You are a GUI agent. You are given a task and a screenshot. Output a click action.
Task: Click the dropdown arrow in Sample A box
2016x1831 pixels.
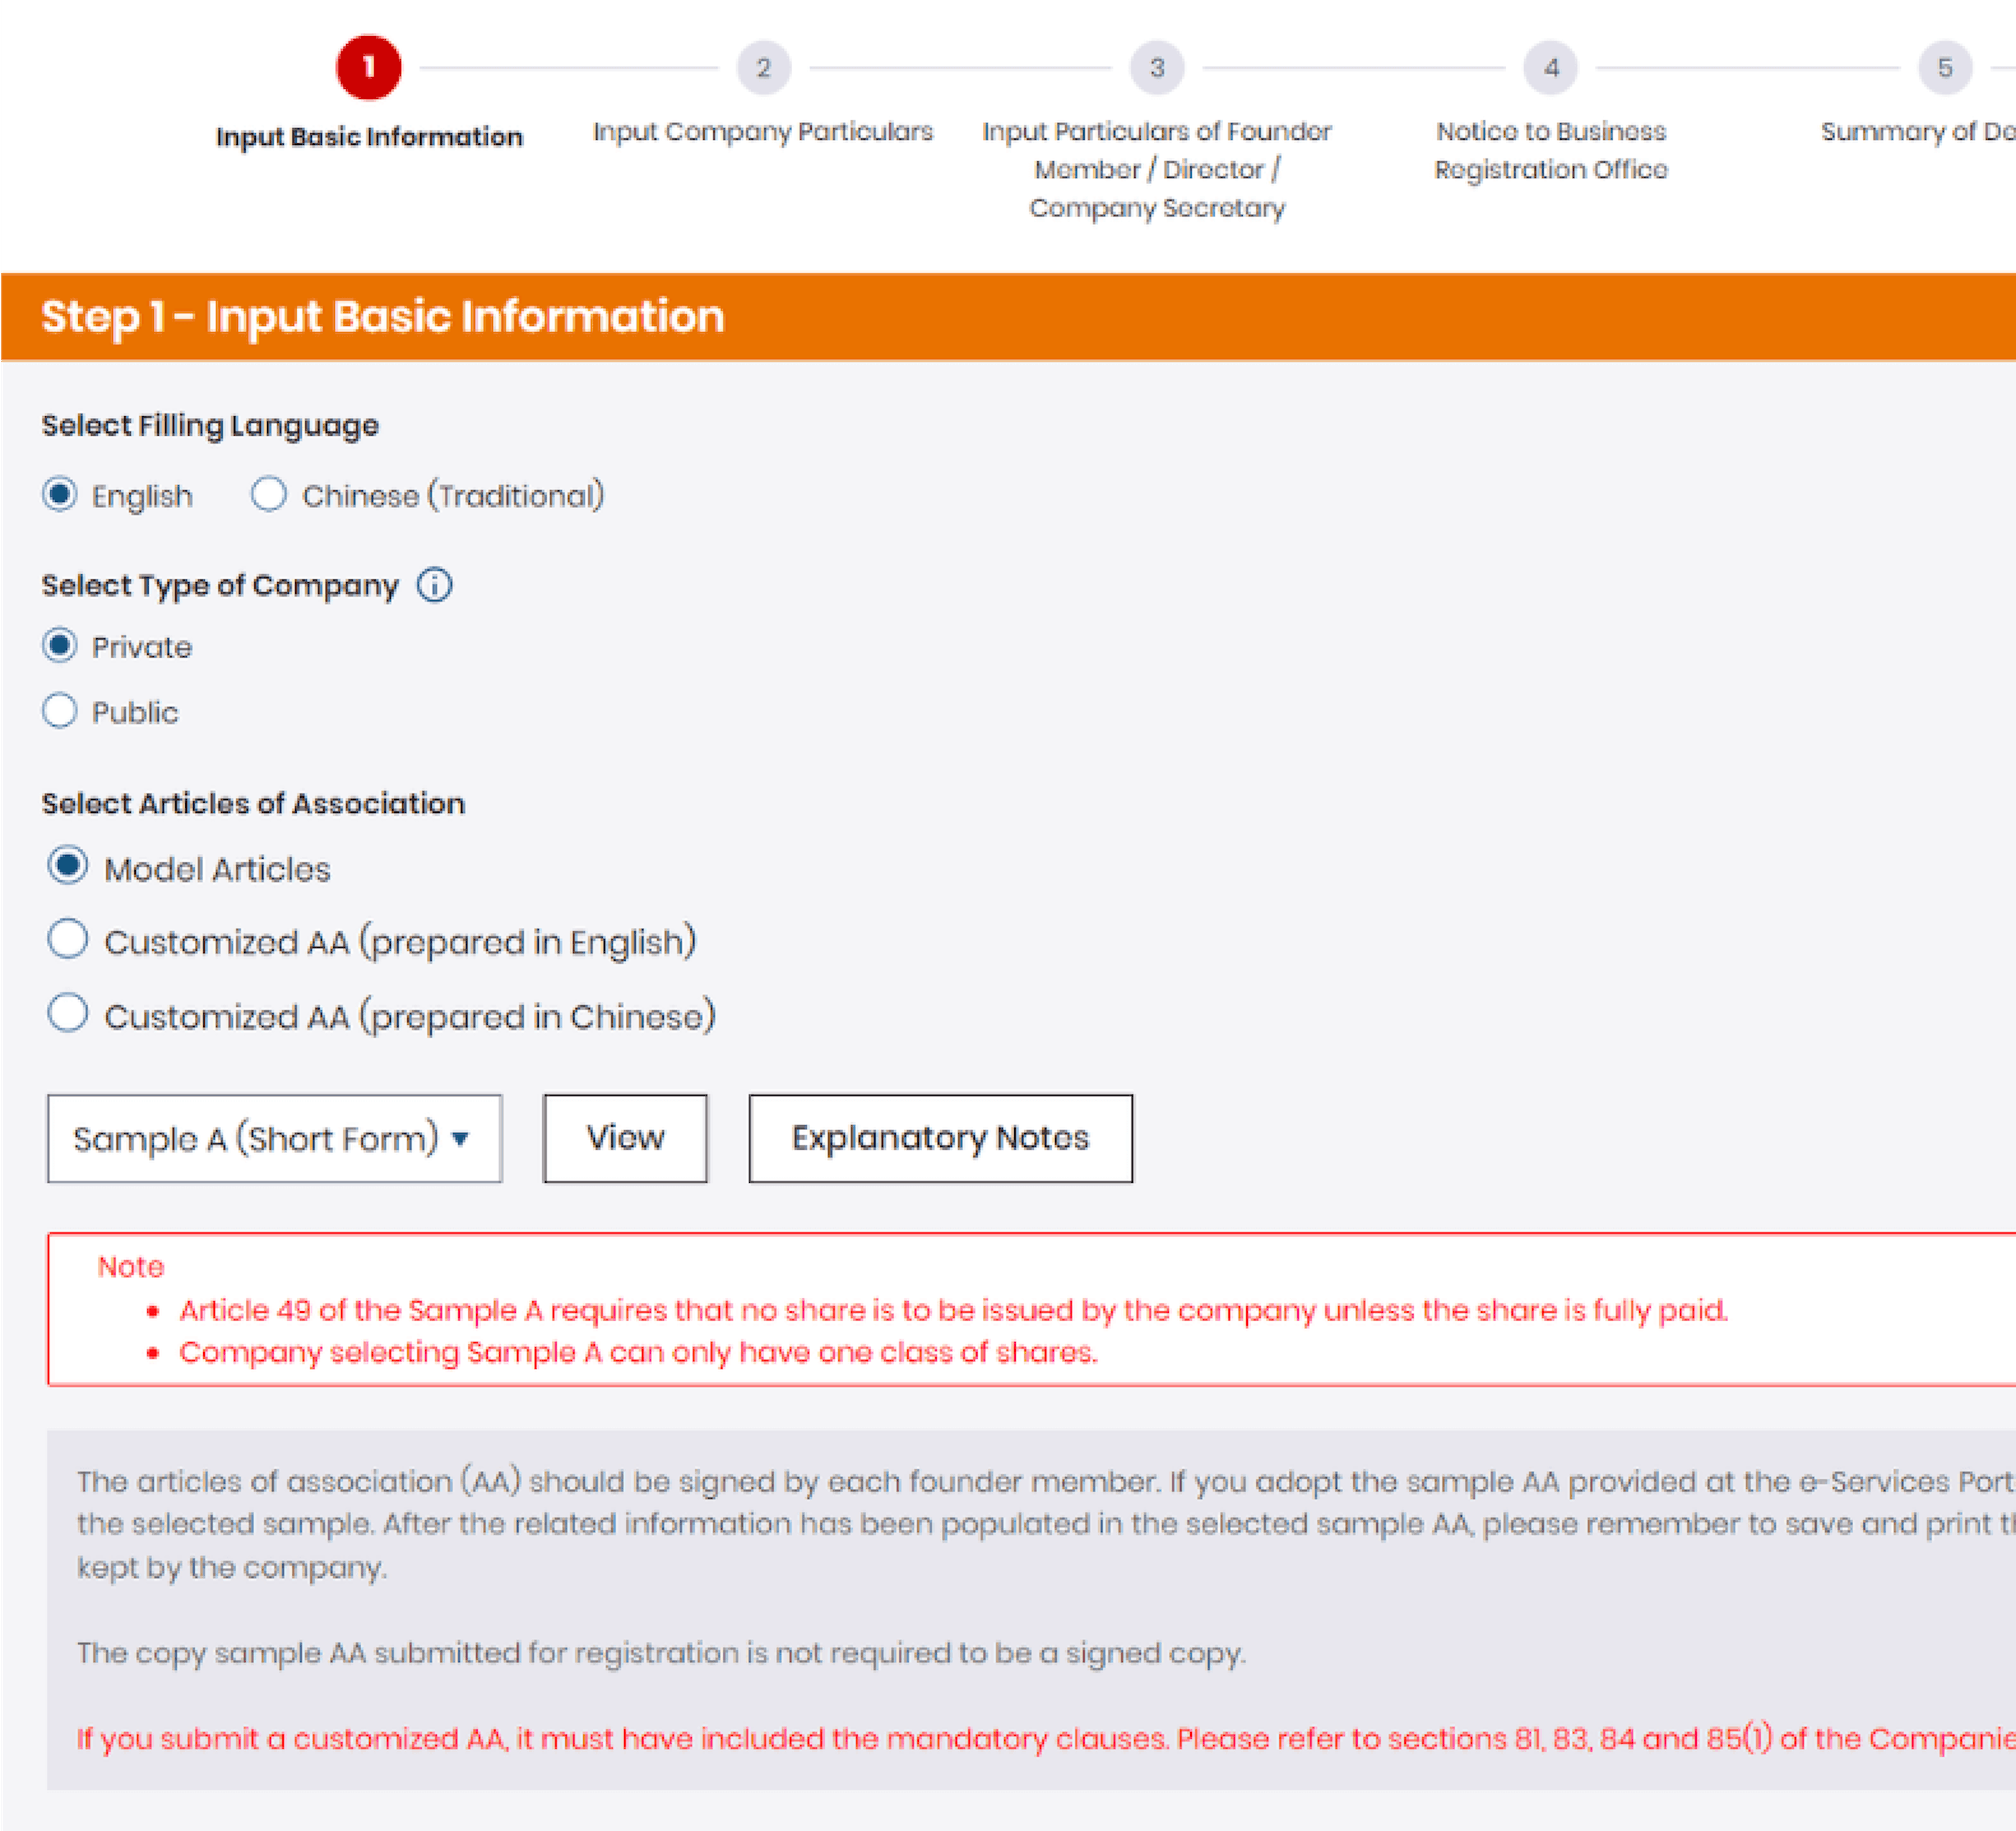click(460, 1138)
